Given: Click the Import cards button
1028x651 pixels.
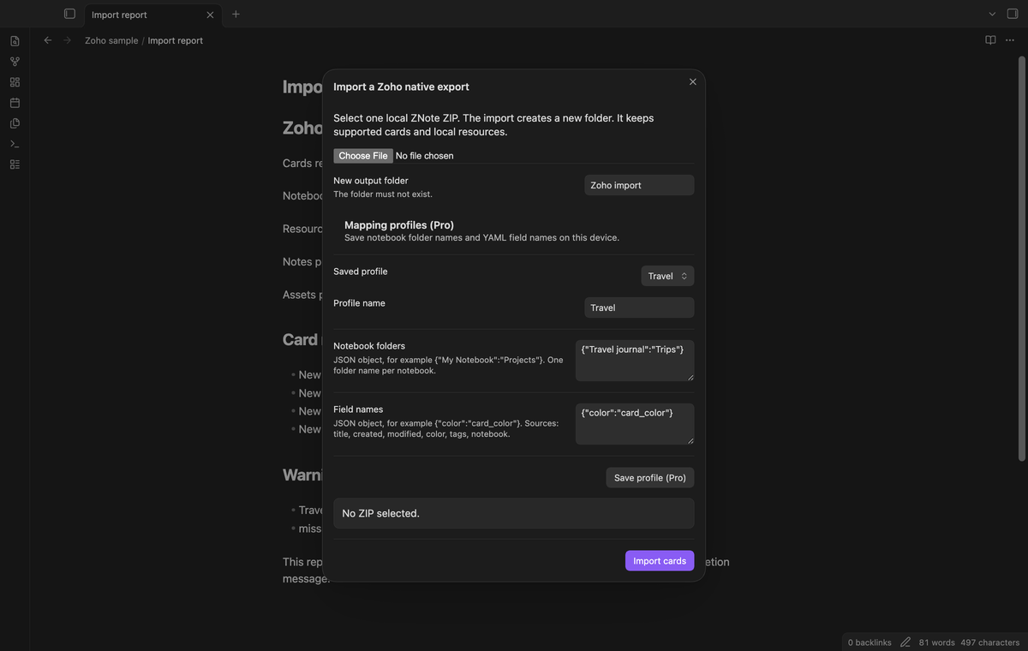Looking at the screenshot, I should (660, 561).
